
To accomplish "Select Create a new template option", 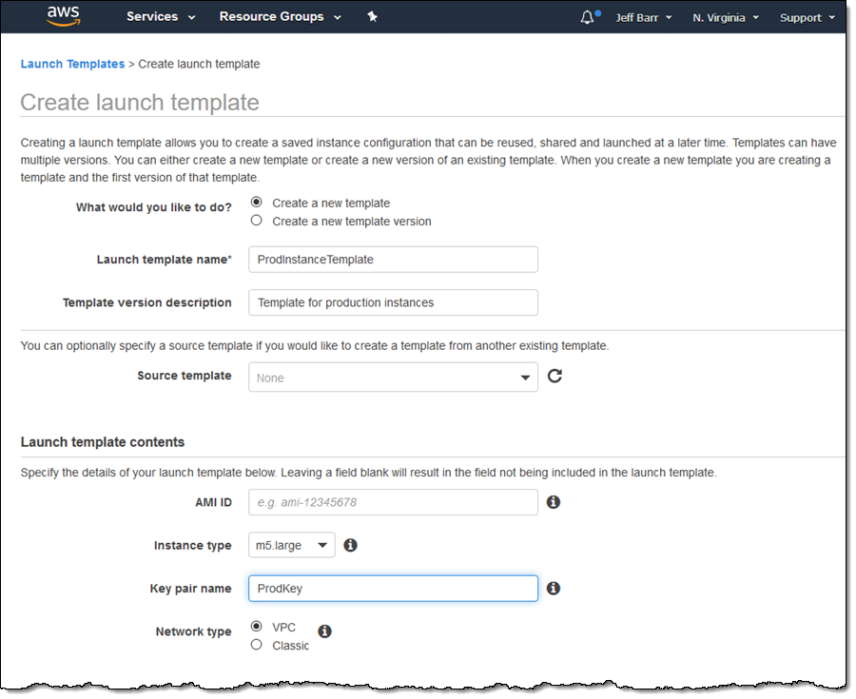I will [x=257, y=202].
